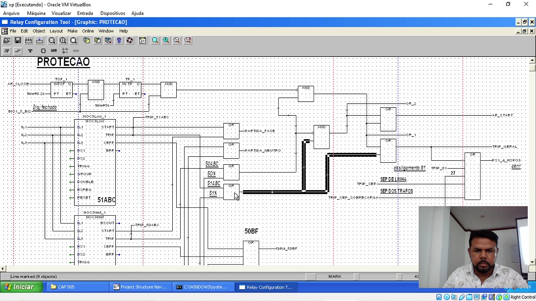Open the Online menu

pos(88,31)
